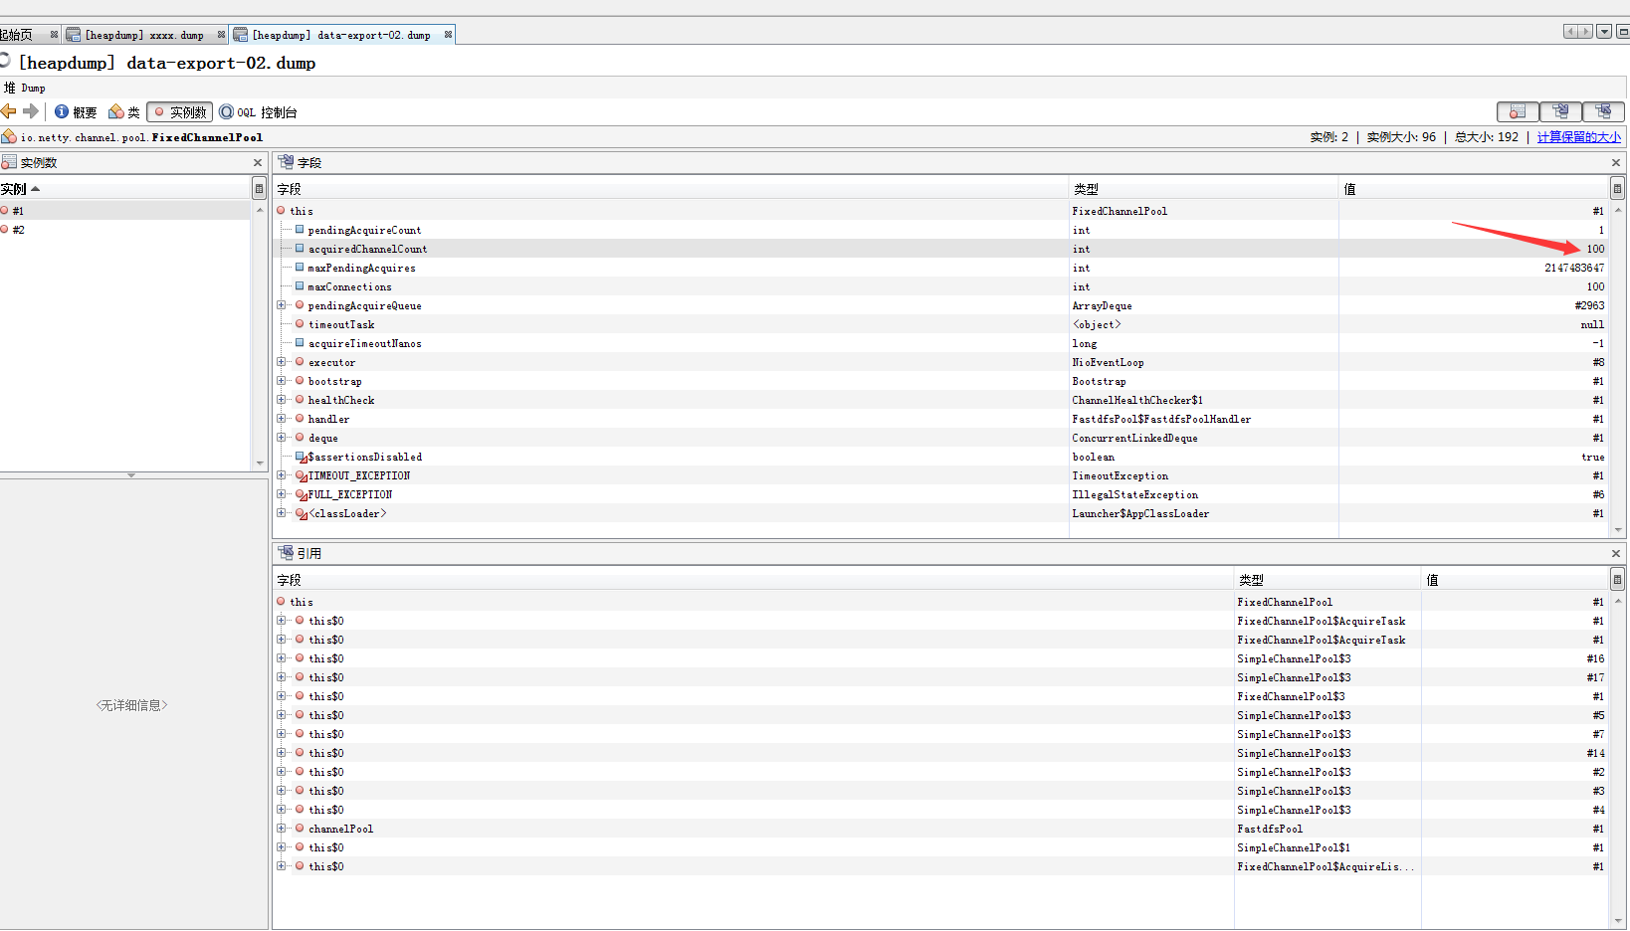
Task: Select instance #2 in the list
Action: [x=124, y=230]
